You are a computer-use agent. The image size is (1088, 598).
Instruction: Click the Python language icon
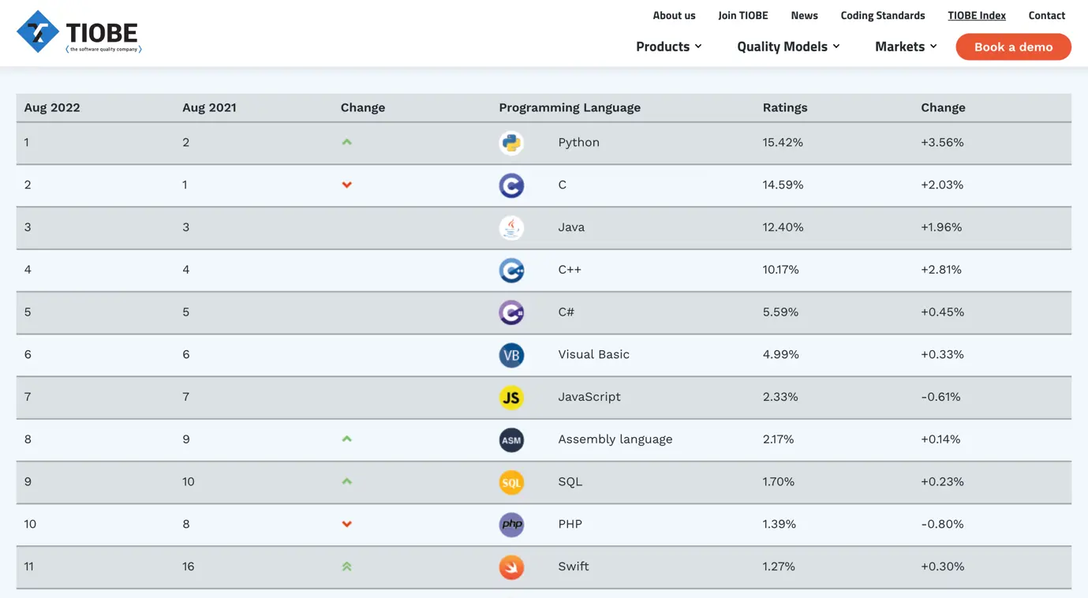click(511, 143)
